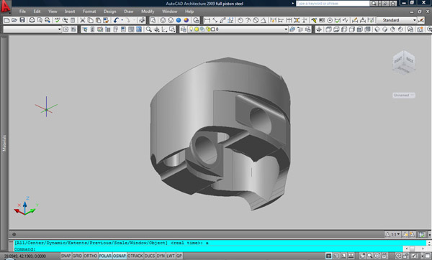Open the Modify menu
This screenshot has height=260, width=432.
click(148, 11)
